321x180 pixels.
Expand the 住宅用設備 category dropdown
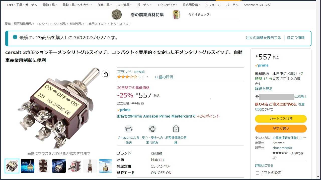pos(191,5)
